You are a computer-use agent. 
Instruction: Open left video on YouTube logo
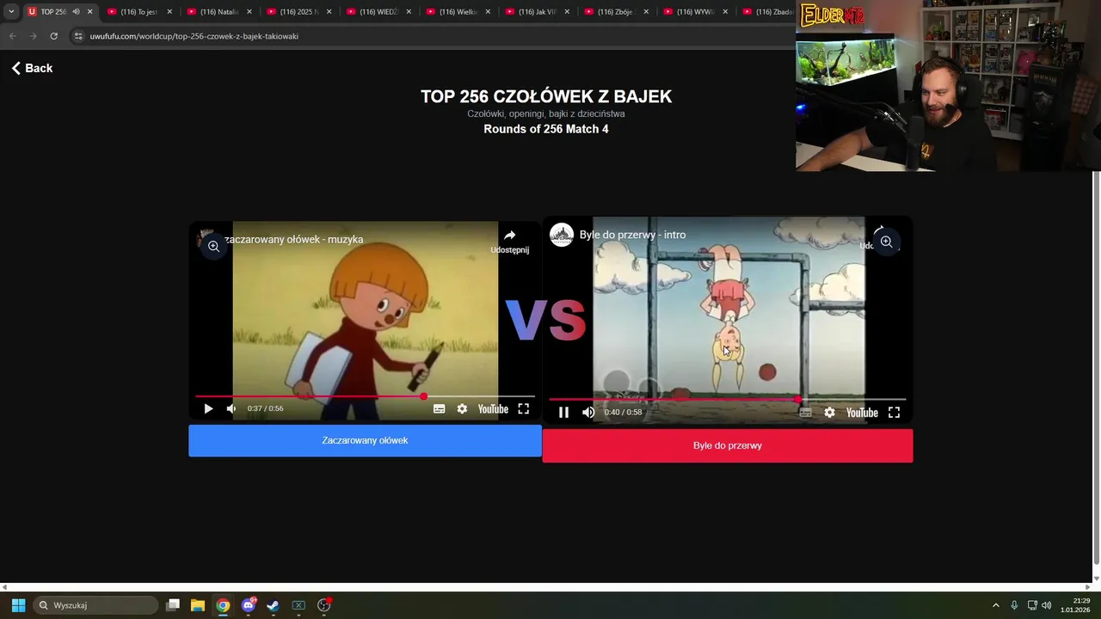(x=493, y=409)
